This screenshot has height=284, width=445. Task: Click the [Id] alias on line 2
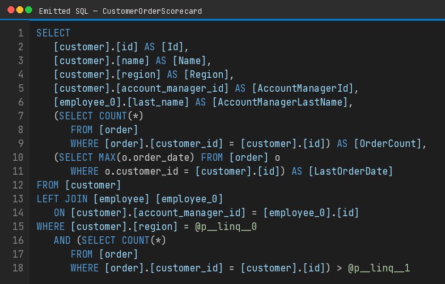click(x=172, y=46)
